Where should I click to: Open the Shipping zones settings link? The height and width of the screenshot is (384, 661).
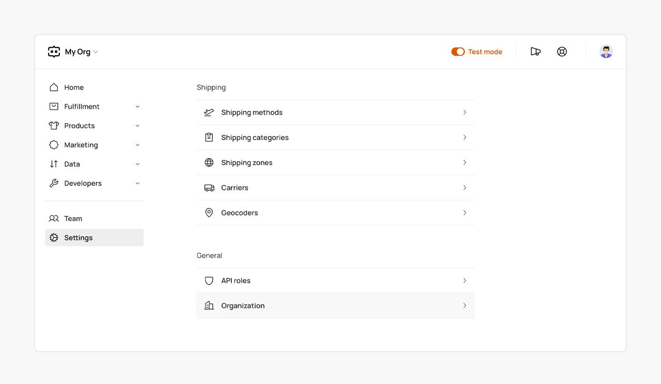(x=336, y=163)
